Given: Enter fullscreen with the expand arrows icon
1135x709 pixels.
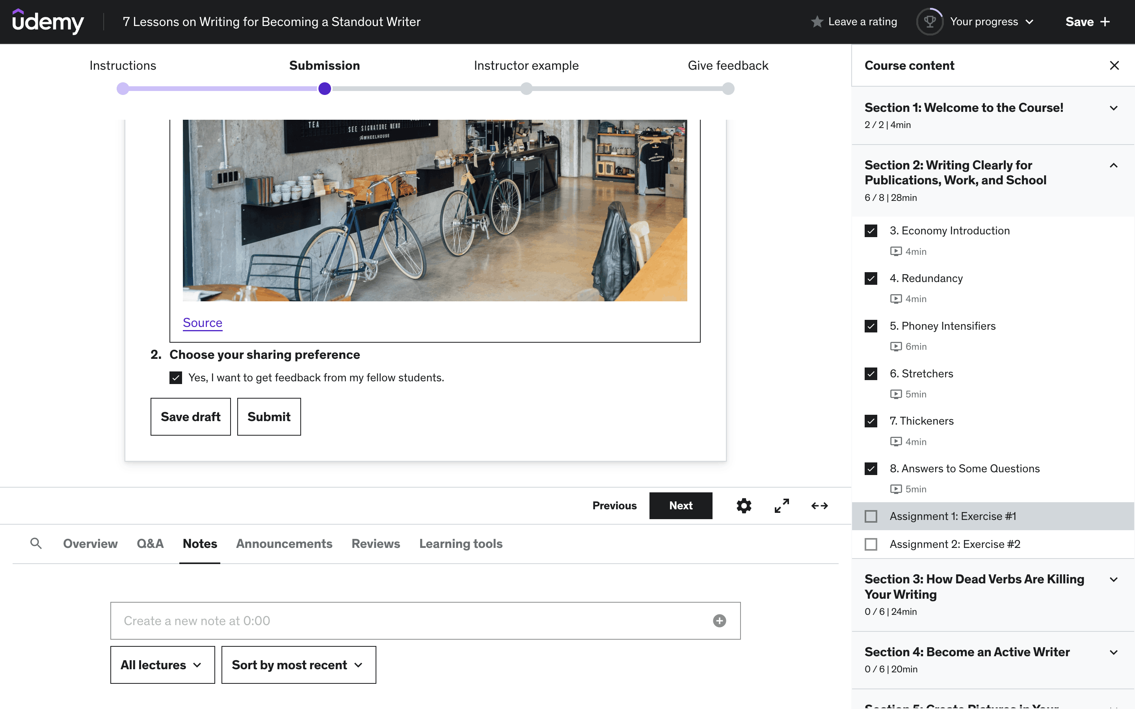Looking at the screenshot, I should pos(781,505).
